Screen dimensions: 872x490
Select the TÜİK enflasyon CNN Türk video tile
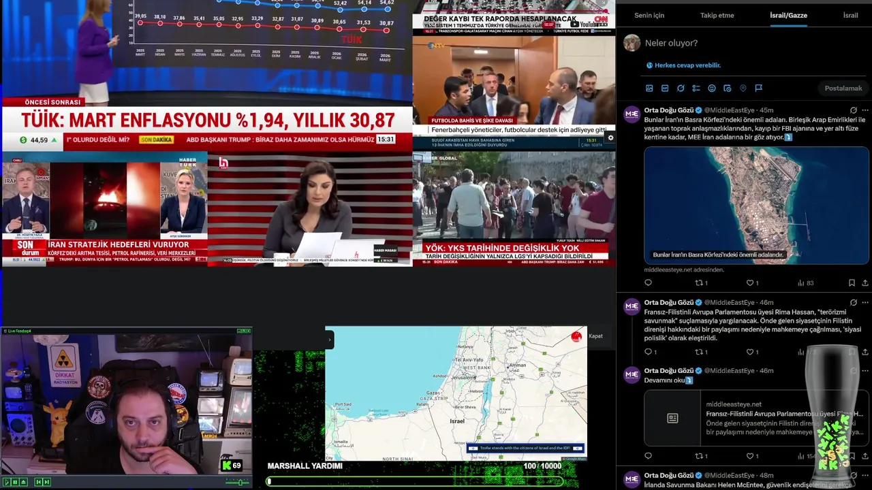coord(207,75)
